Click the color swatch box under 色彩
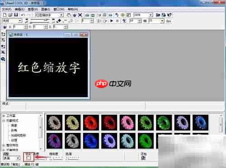Viewport: 226px width, 168px height. (28, 158)
